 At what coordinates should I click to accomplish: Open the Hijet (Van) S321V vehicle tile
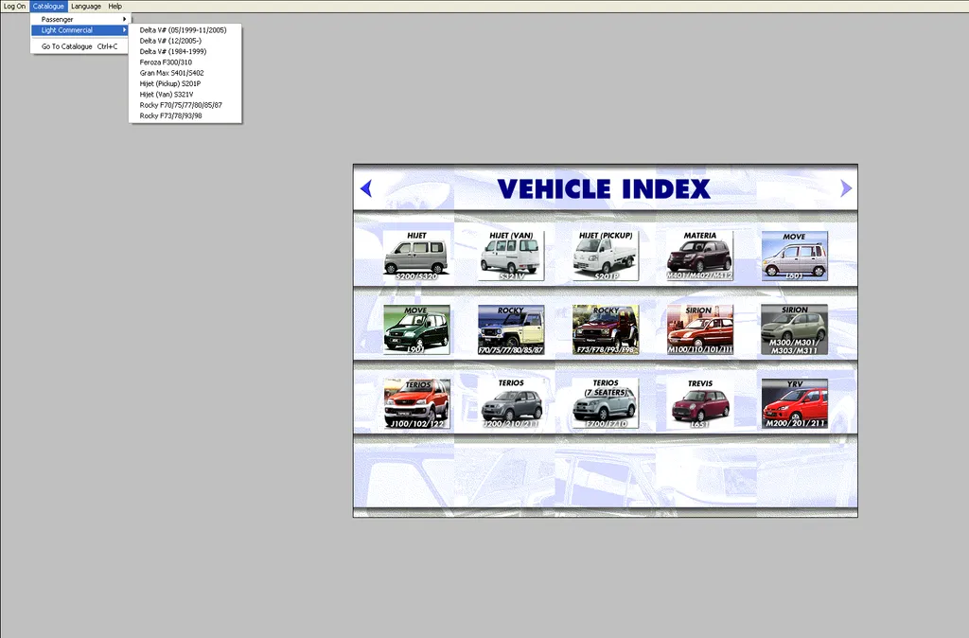tap(511, 256)
